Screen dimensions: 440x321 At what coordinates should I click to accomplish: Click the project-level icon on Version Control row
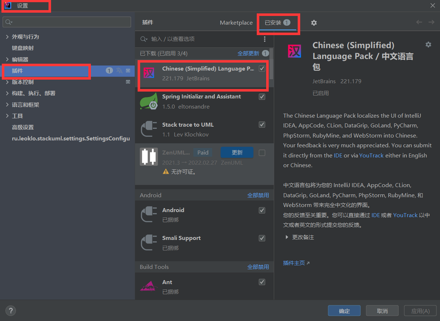click(x=128, y=82)
